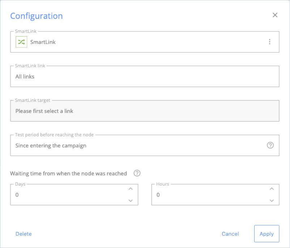Delete this SmartLink node
The height and width of the screenshot is (248, 290).
pos(24,234)
